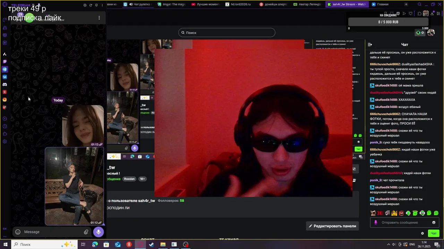Open Opera main menu logo
Viewport: 444px width, 249px height.
(5, 4)
